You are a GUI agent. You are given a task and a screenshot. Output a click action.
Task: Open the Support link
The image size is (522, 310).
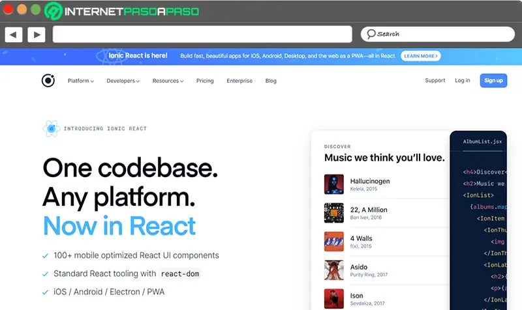pos(435,80)
